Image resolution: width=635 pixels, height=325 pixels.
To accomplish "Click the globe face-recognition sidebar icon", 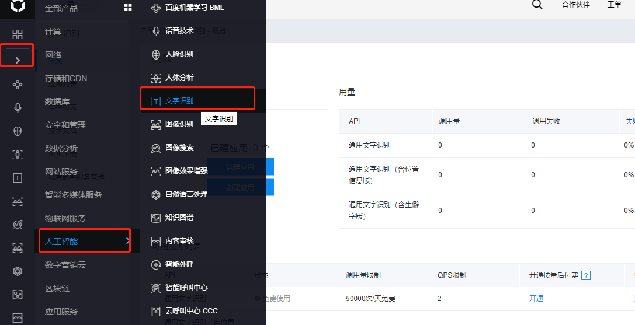I will point(18,131).
